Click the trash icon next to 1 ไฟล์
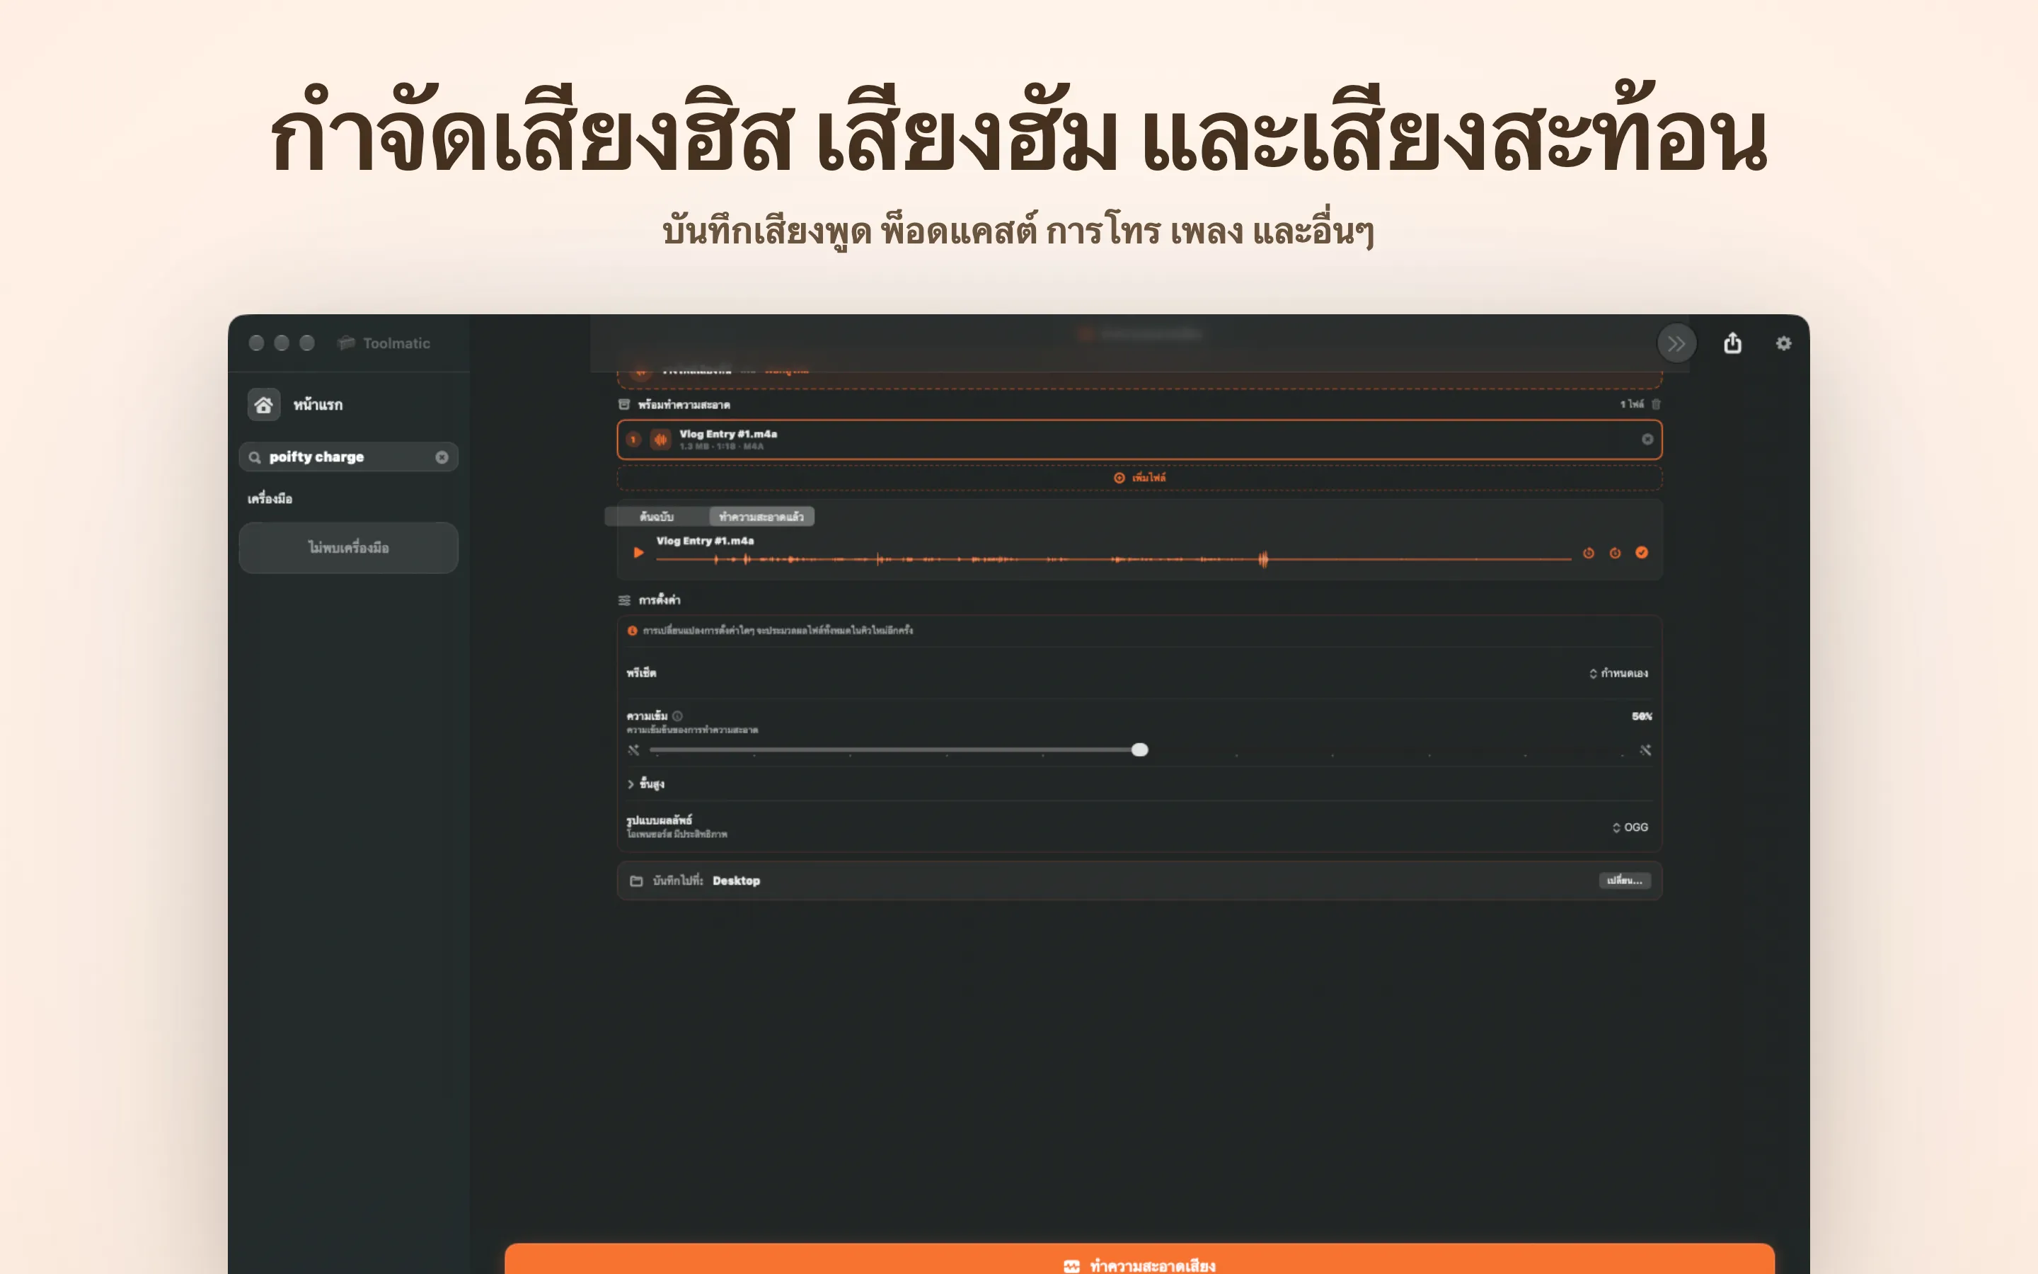This screenshot has height=1274, width=2038. pyautogui.click(x=1656, y=404)
